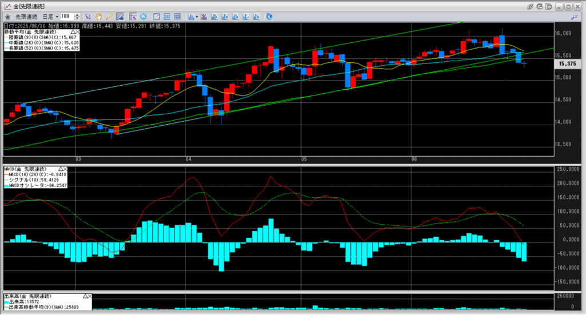Minimize the 金[先限連続] chart window
586x315 pixels.
tap(559, 6)
